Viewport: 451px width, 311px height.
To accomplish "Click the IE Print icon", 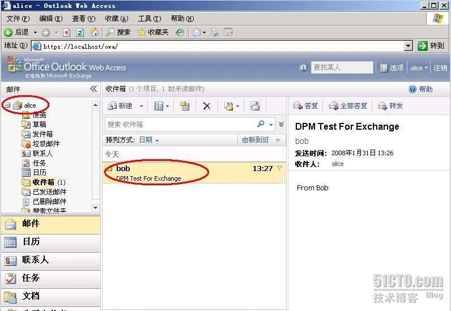I will [215, 32].
